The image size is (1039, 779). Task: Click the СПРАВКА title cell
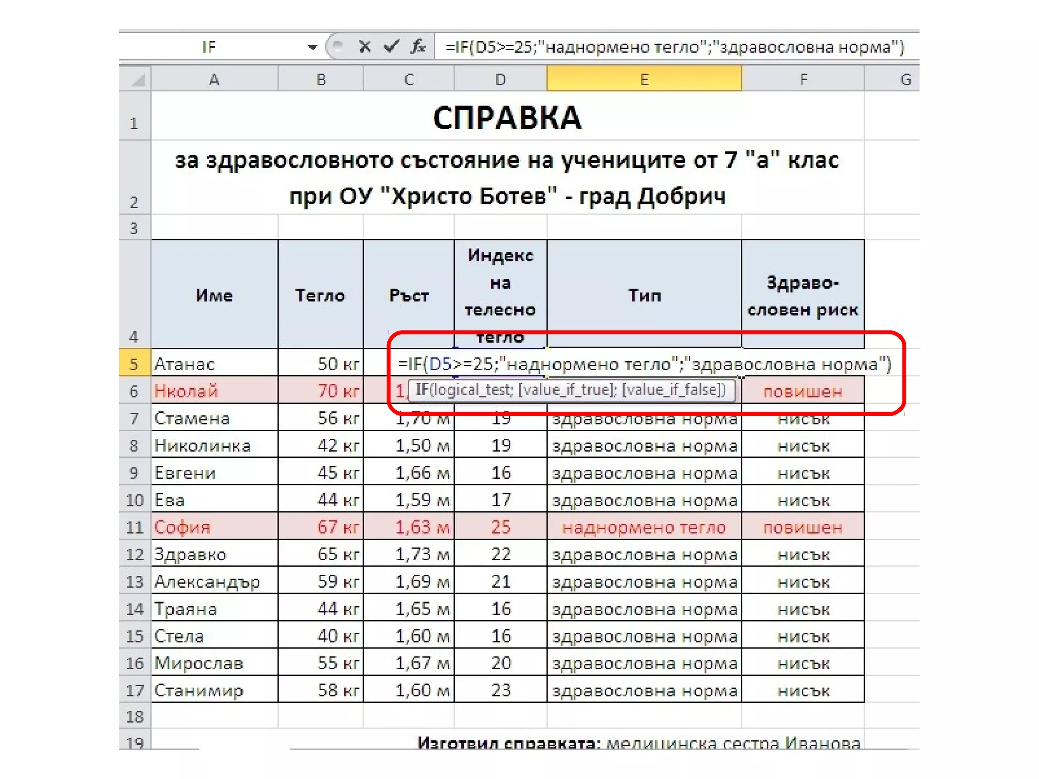coord(507,118)
